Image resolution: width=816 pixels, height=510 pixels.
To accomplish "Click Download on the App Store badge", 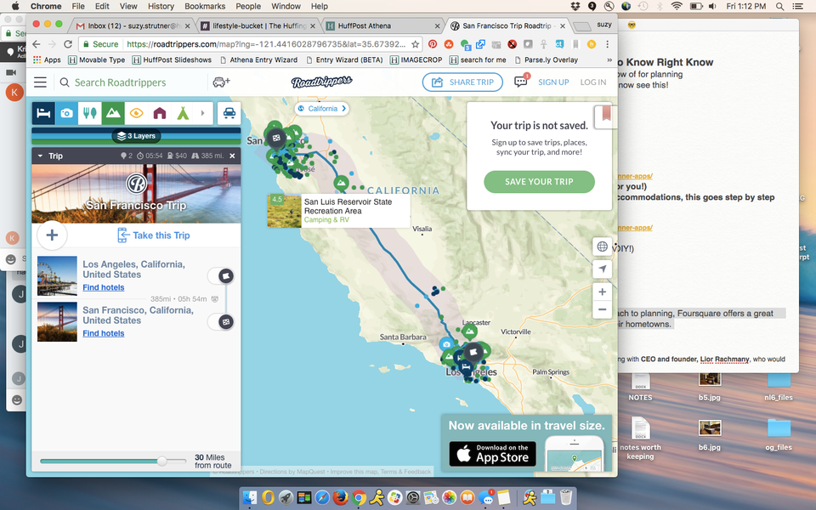I will tap(492, 454).
